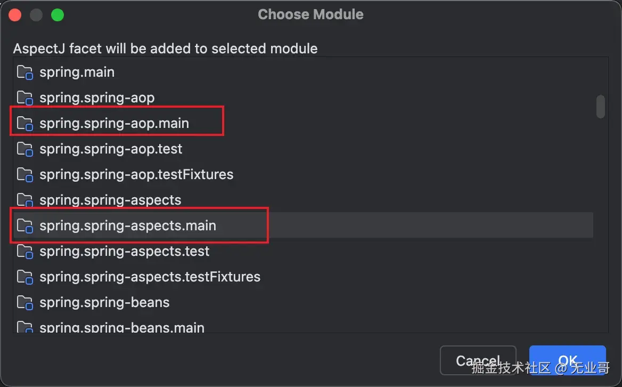Click the module icon of spring.spring-aop.test

[x=25, y=149]
